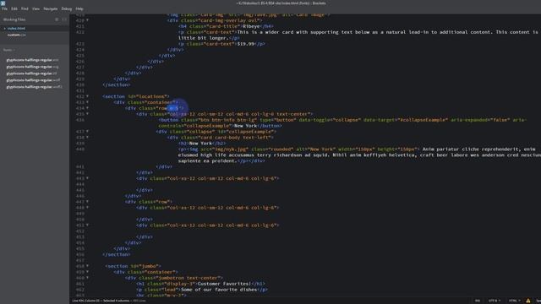Collapse card-body div fold at line 438
This screenshot has height=304, width=541.
pyautogui.click(x=87, y=138)
